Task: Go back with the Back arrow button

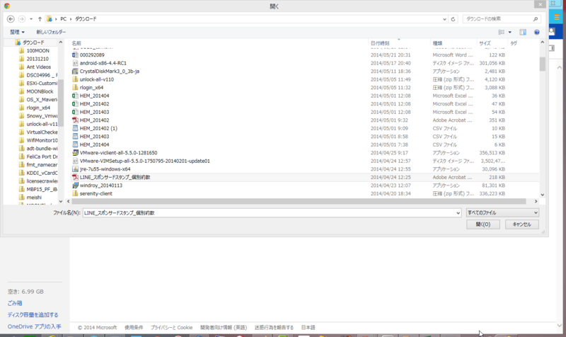Action: click(11, 19)
